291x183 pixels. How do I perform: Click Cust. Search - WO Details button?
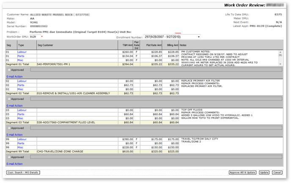23,172
